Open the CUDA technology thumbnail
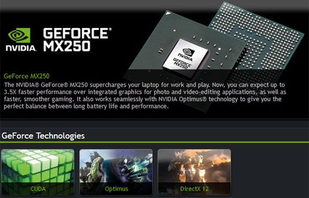The width and height of the screenshot is (309, 198). coord(38,172)
